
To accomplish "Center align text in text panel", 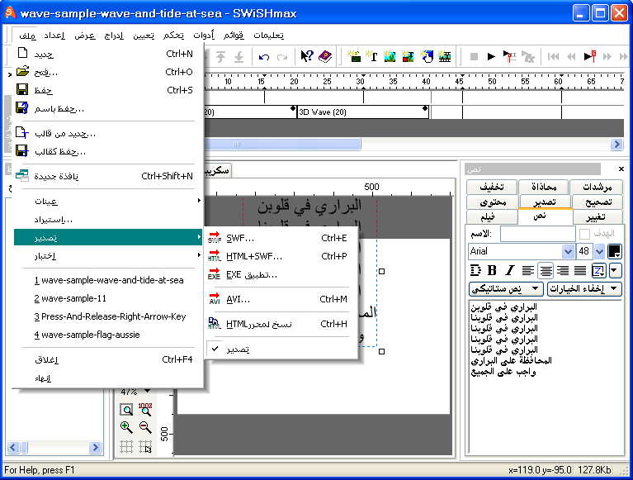I will coord(546,270).
